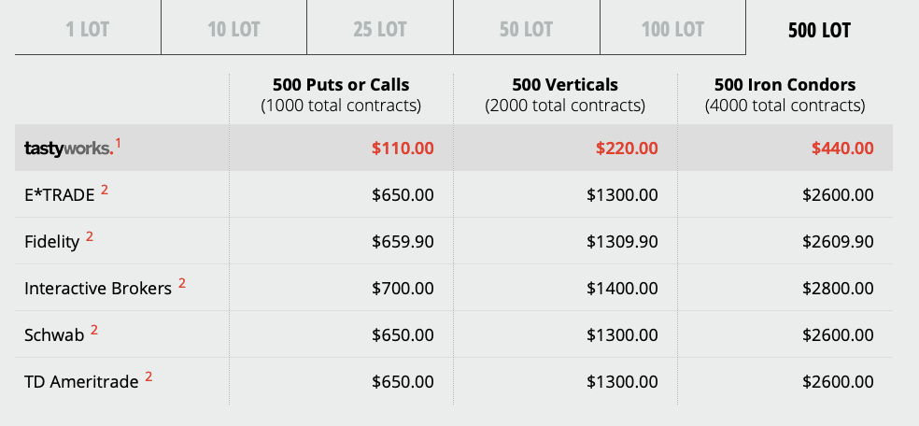The image size is (919, 426).
Task: Click the footnote marker next to Fidelity
Action: click(x=89, y=236)
